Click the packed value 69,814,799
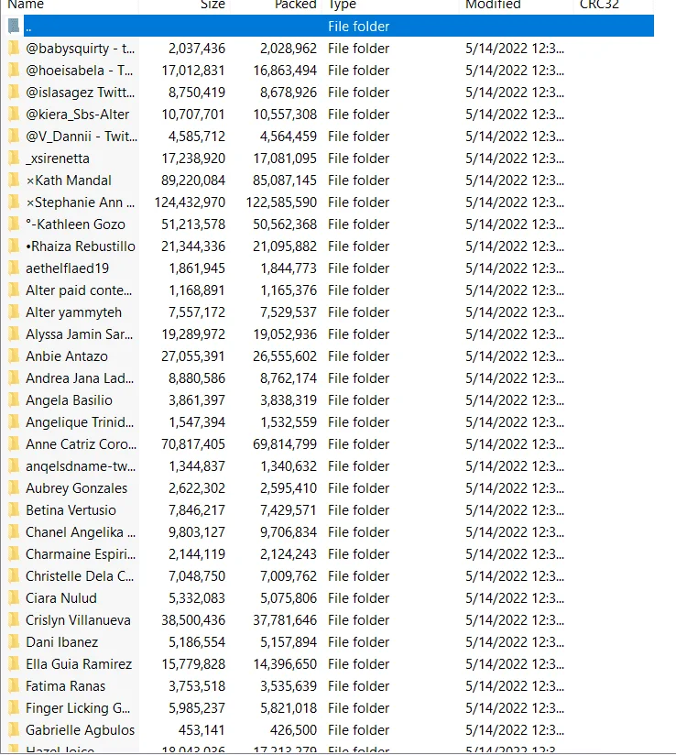This screenshot has height=755, width=676. 285,444
